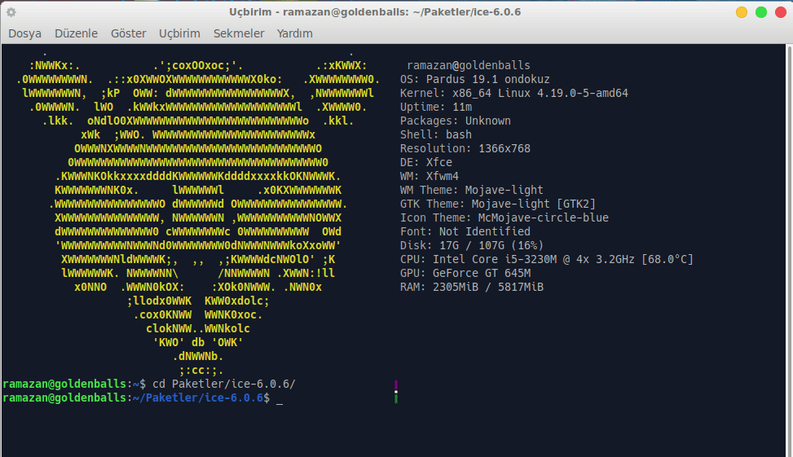Viewport: 793px width, 457px height.
Task: Open the Düzenle menu
Action: tap(76, 33)
